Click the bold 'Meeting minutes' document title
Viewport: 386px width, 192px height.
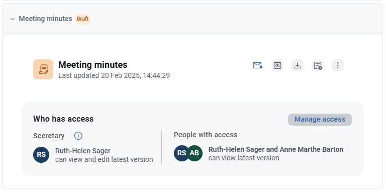pos(93,65)
